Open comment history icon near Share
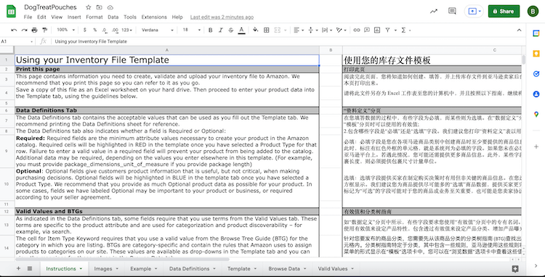545x277 pixels. (x=452, y=11)
